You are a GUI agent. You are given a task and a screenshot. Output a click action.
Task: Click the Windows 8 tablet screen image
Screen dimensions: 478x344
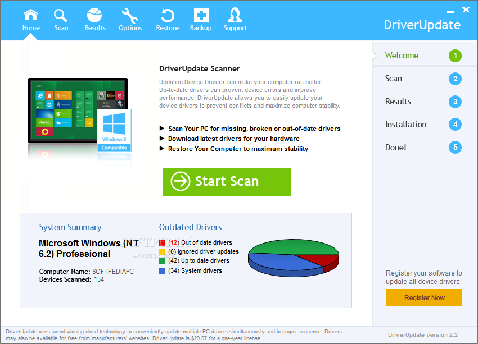[78, 110]
